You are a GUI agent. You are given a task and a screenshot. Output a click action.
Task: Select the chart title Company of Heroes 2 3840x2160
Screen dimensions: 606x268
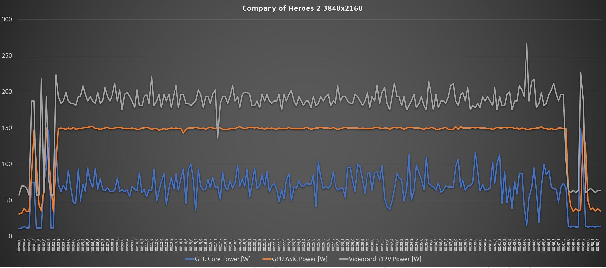point(303,8)
